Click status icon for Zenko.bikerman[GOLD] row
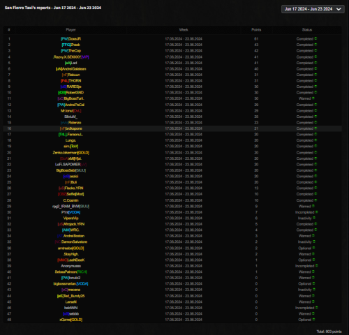The image size is (349, 335). 315,152
